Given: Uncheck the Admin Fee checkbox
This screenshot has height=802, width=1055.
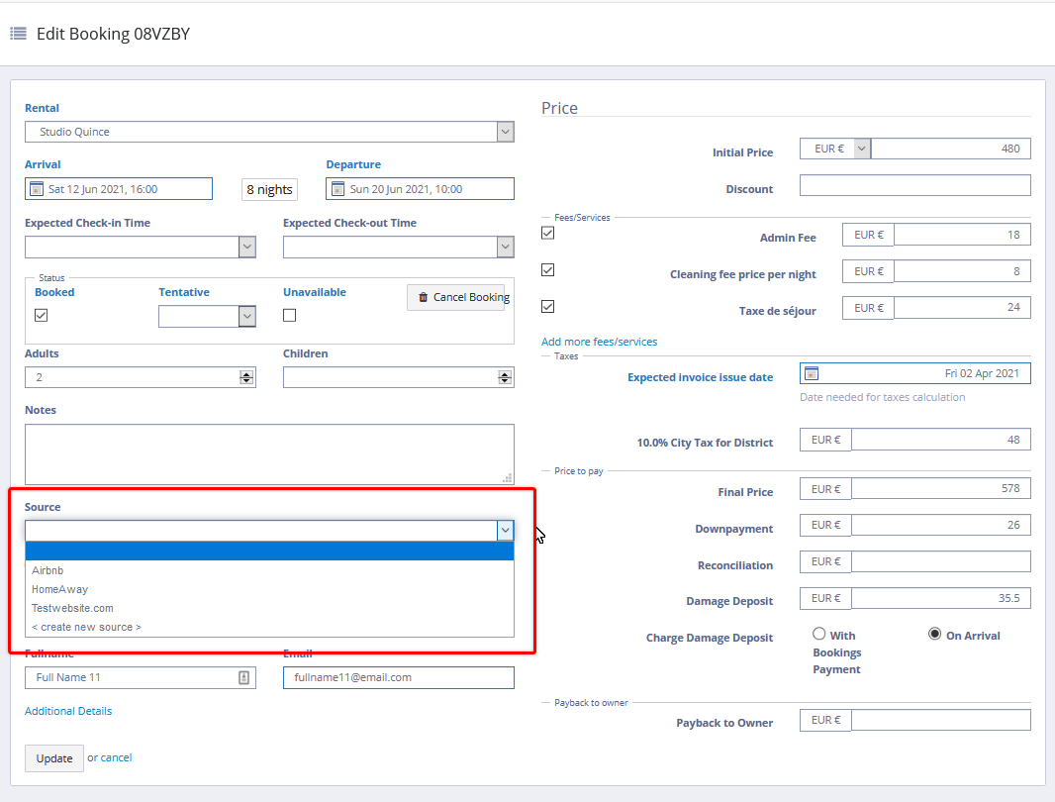Looking at the screenshot, I should 548,234.
